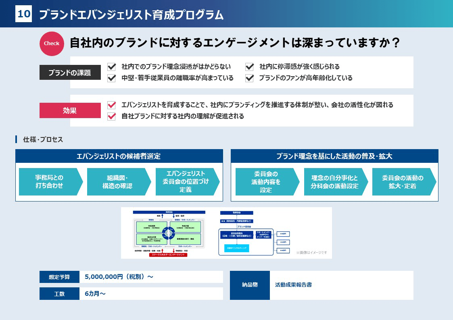This screenshot has width=453, height=320.
Task: Toggle checkbox for 中堅·若手従業員の離職率が高まっている
Action: [112, 78]
